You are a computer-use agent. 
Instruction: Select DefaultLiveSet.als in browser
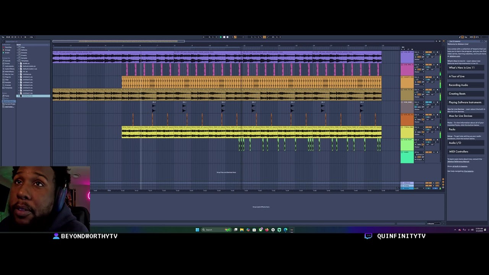click(x=29, y=66)
